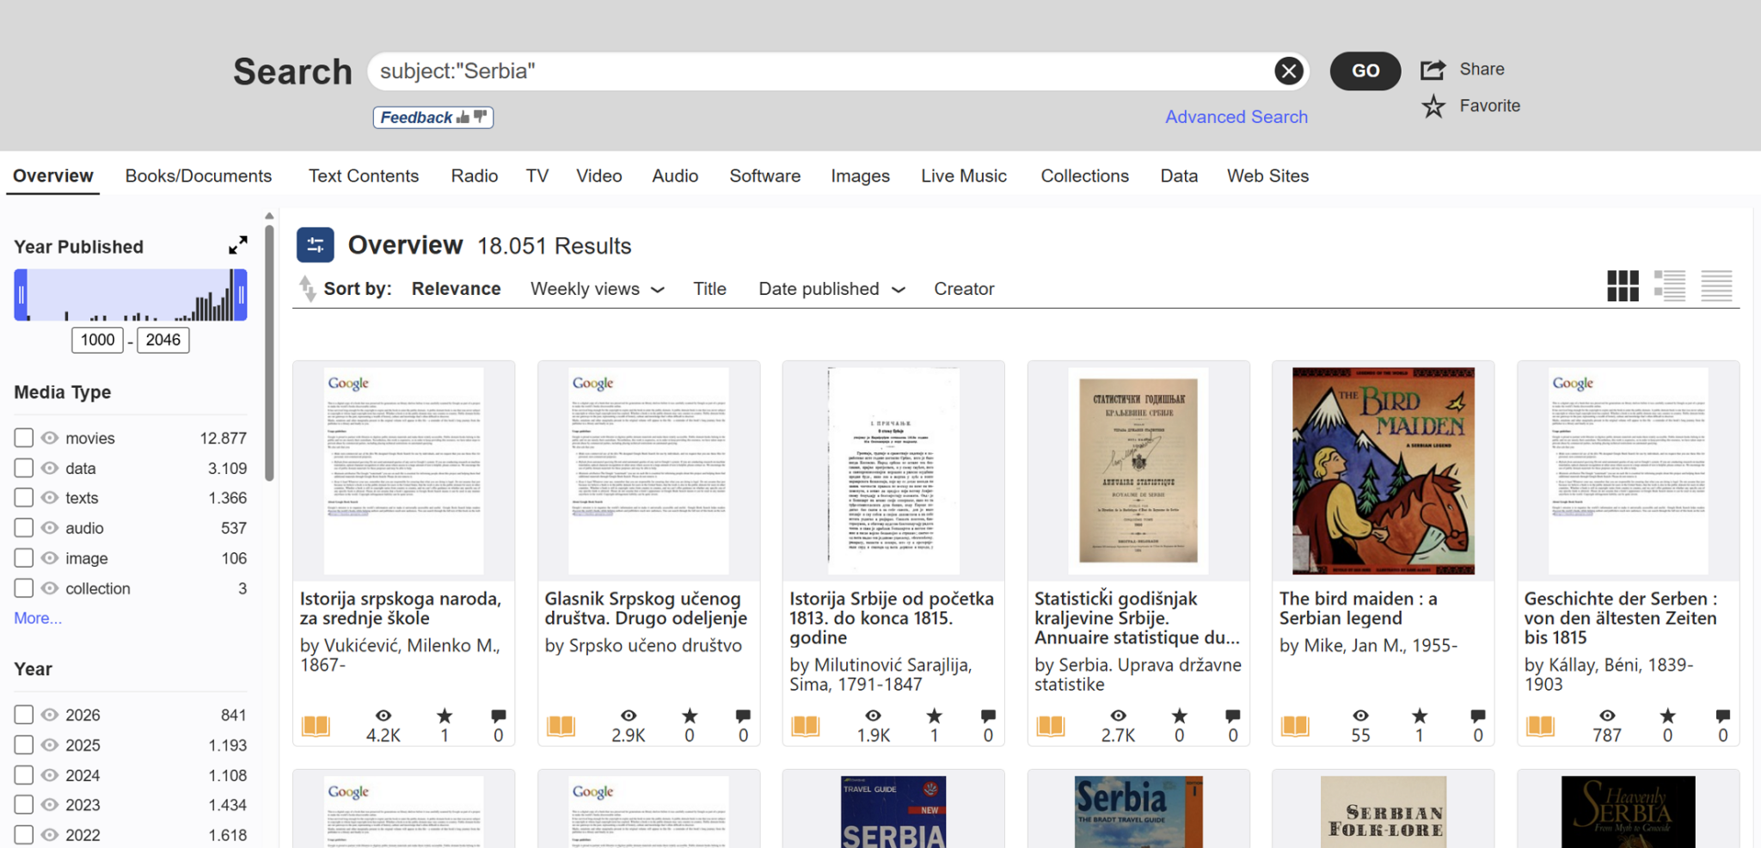Click the Favorite star icon
This screenshot has height=848, width=1761.
point(1433,107)
